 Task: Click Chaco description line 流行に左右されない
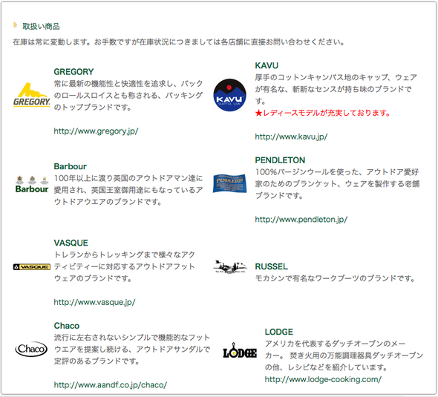(132, 338)
